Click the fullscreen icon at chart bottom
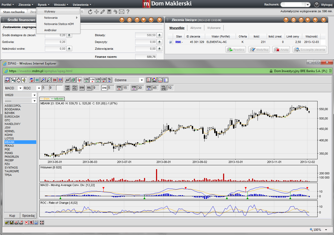Screen dimensions: 334x235 pyautogui.click(x=42, y=223)
